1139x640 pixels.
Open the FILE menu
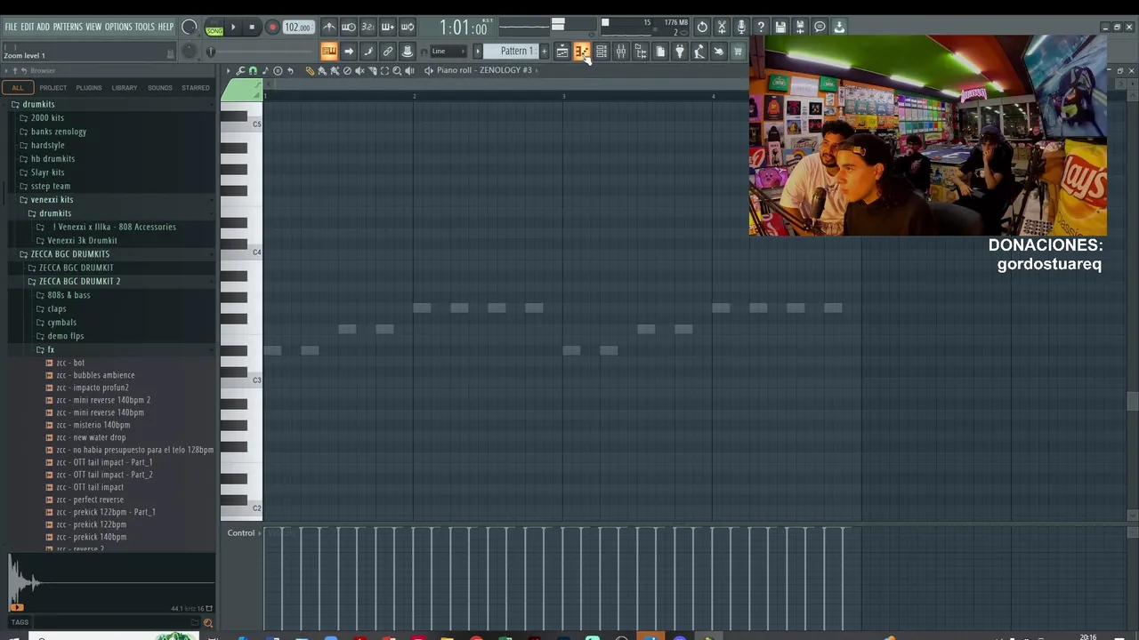click(x=11, y=27)
